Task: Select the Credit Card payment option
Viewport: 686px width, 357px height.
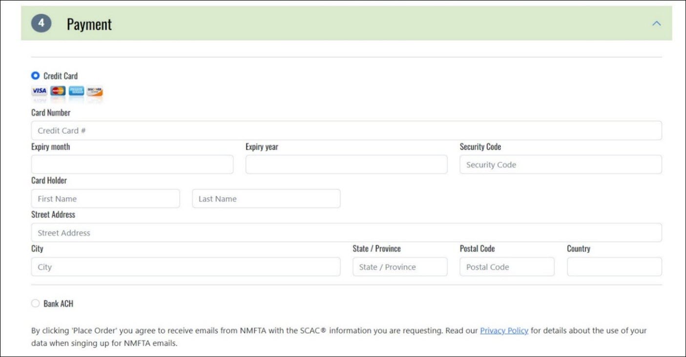Action: tap(35, 76)
